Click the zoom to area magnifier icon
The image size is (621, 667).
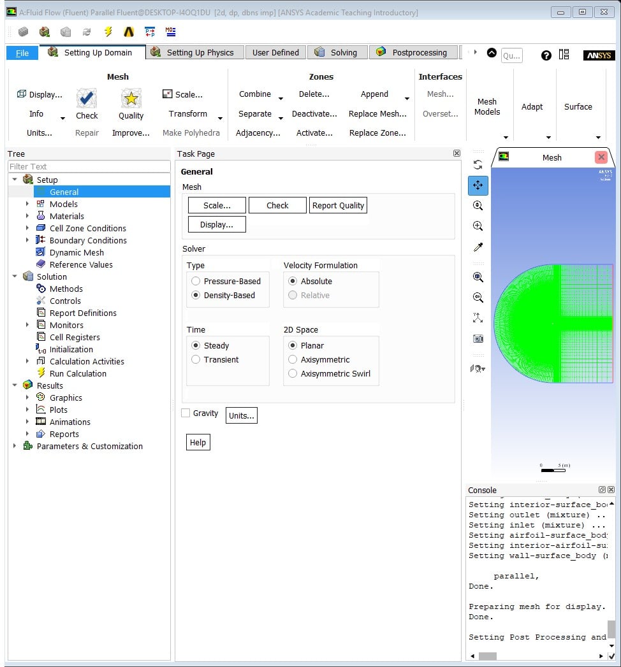[x=478, y=226]
